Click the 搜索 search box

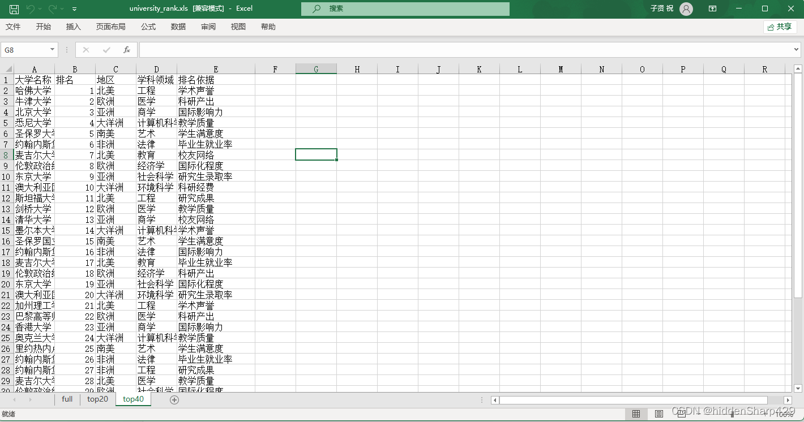pos(405,8)
